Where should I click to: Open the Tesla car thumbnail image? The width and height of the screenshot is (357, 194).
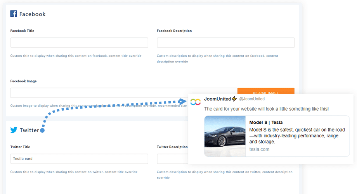(225, 136)
